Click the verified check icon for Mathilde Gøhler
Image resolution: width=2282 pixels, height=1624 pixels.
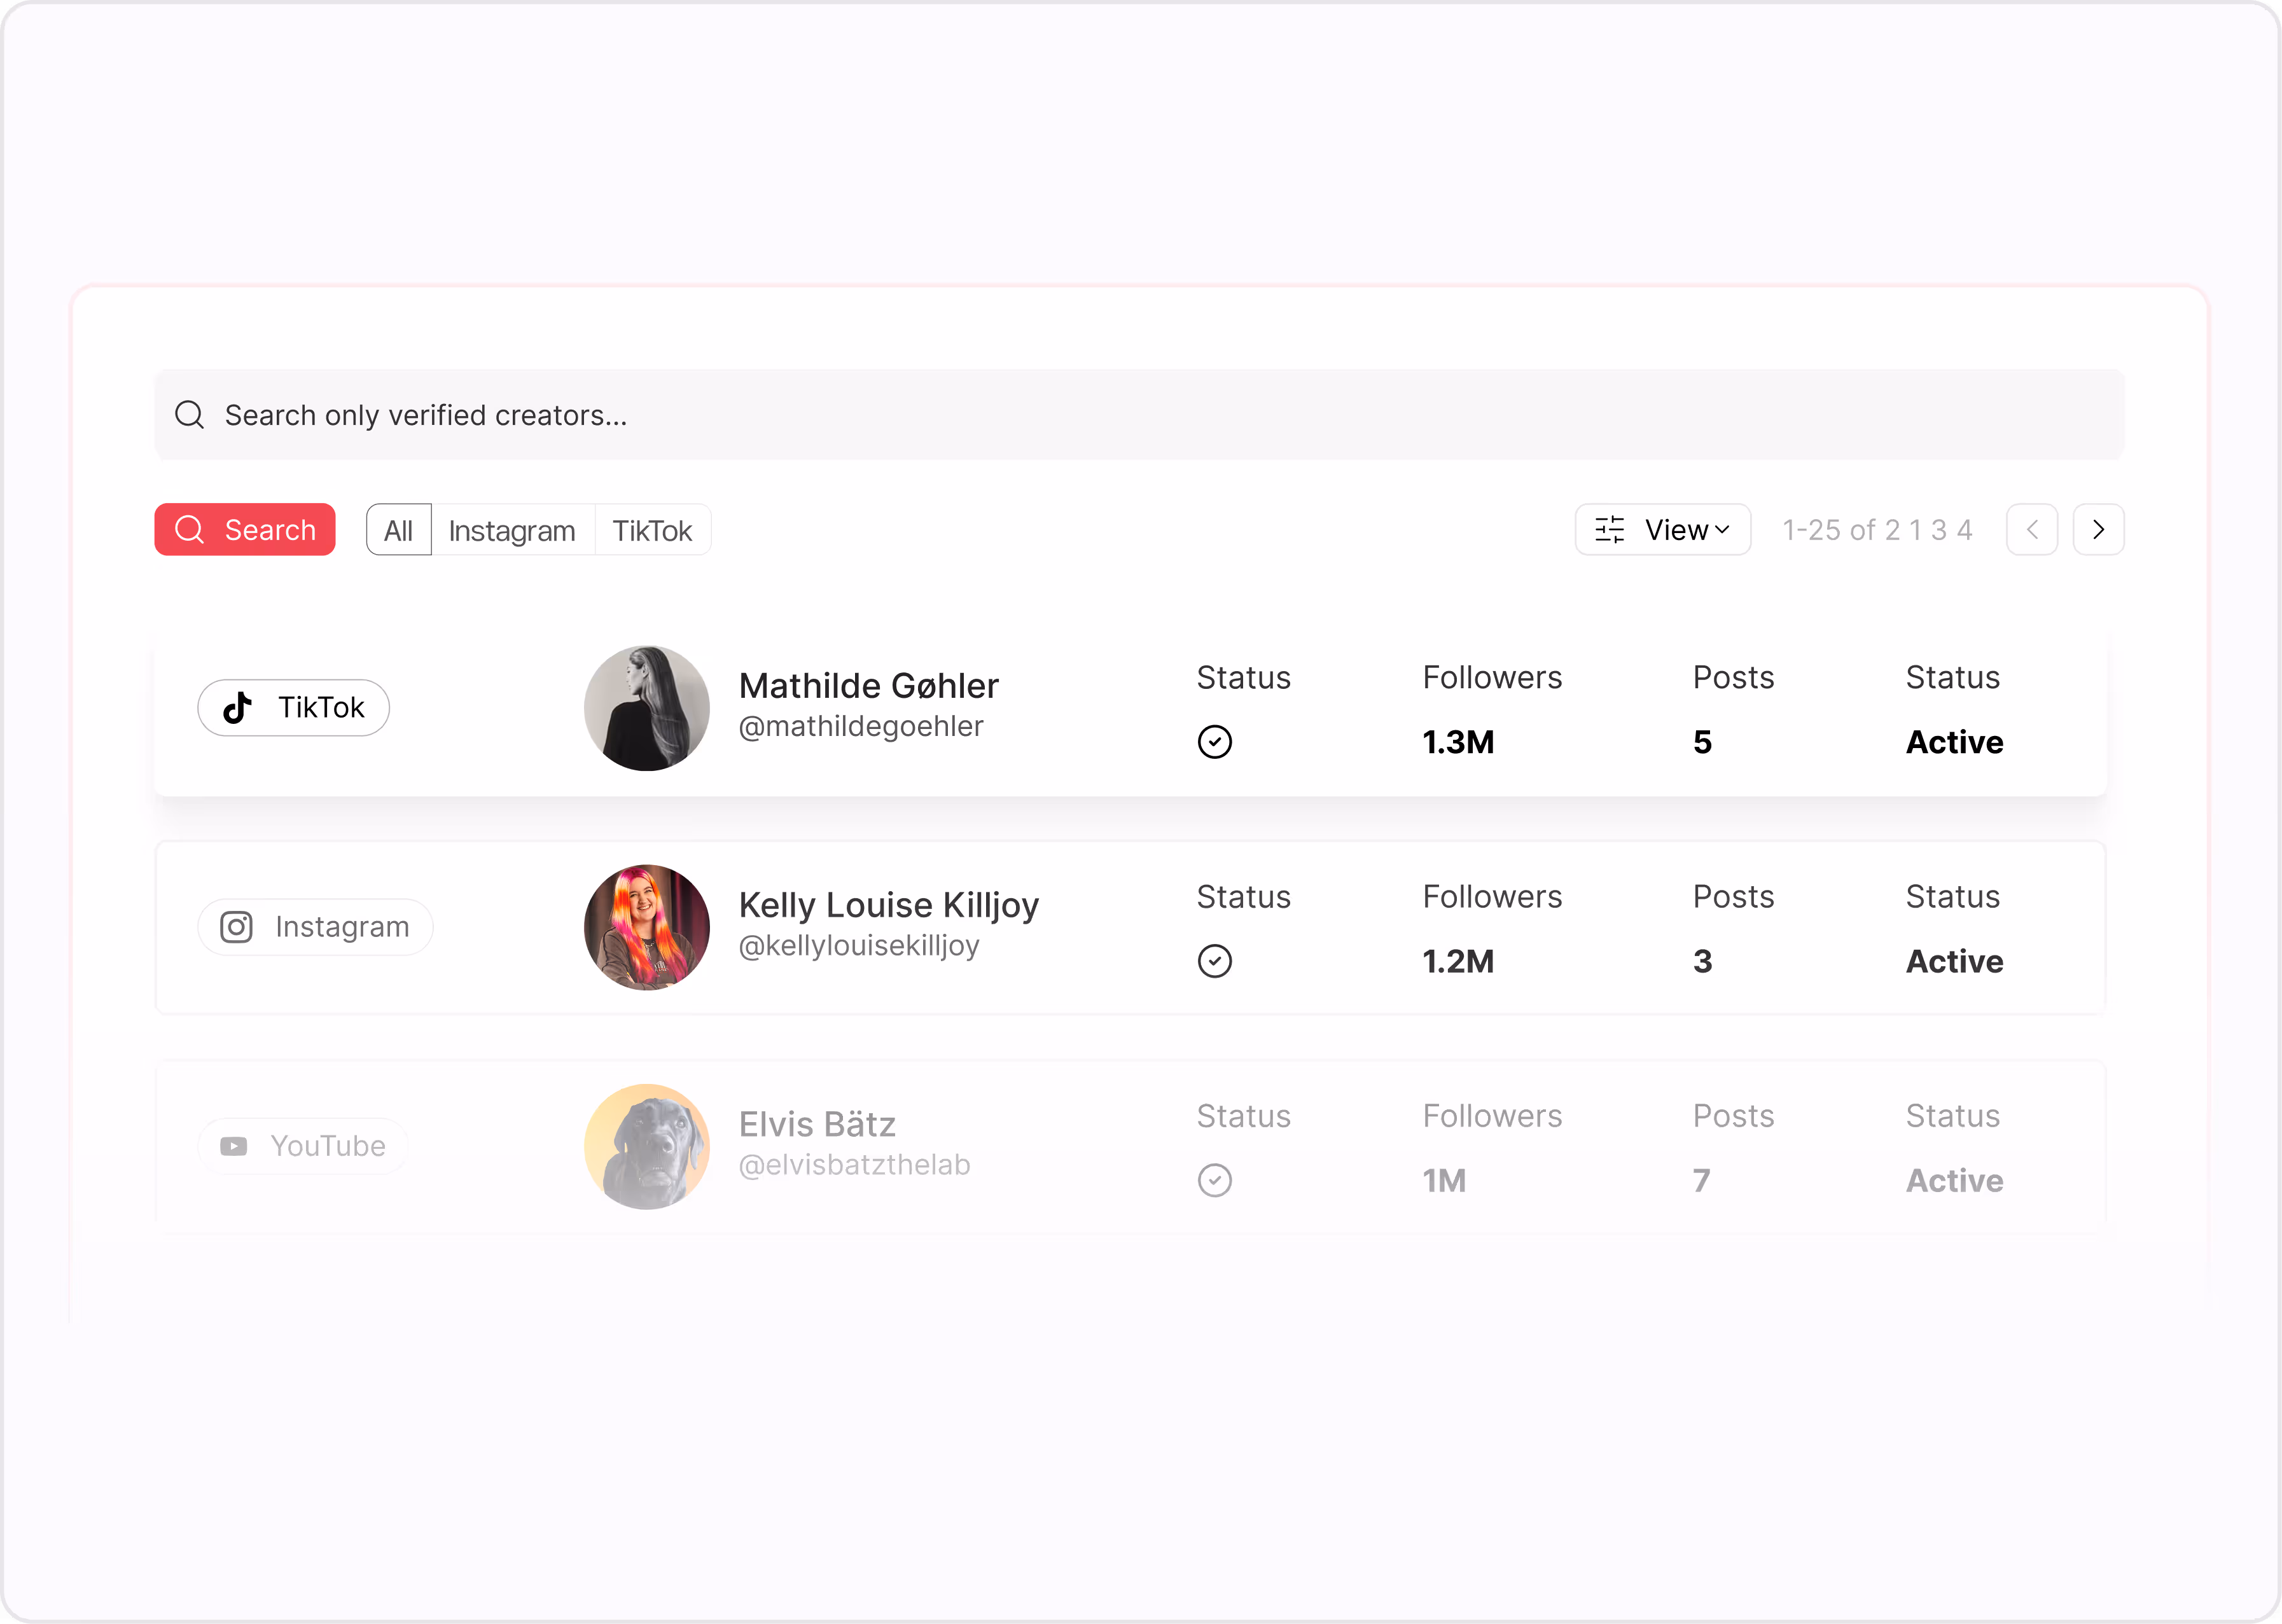click(x=1214, y=741)
